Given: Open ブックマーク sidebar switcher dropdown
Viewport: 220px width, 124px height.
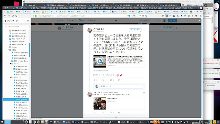Looking at the screenshot, I should [x=13, y=21].
